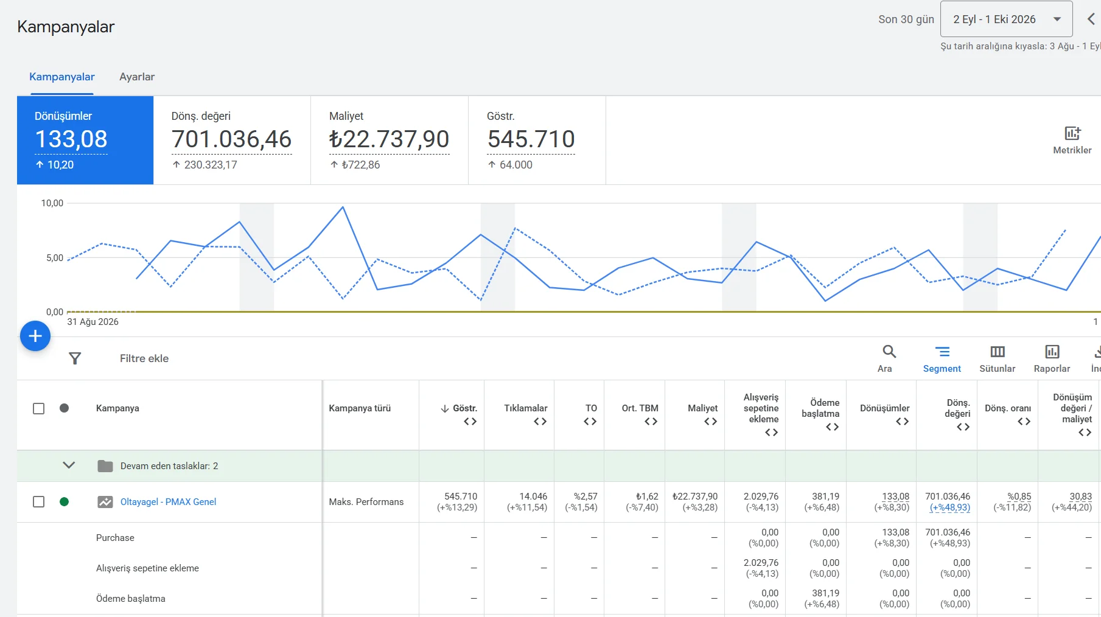This screenshot has height=617, width=1101.
Task: Click the Göstr. column segment arrows
Action: click(x=470, y=422)
